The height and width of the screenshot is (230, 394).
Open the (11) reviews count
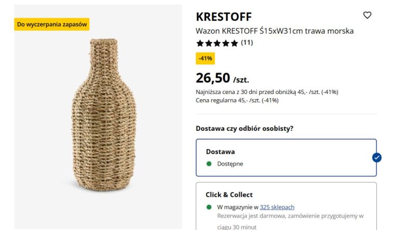pos(247,43)
